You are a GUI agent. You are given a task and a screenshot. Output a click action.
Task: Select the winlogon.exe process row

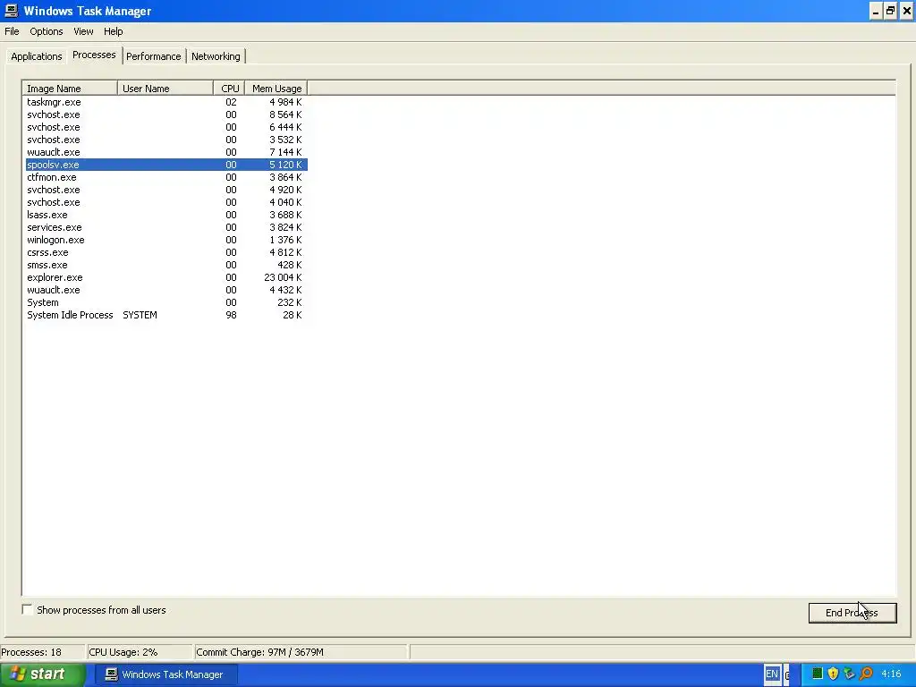click(x=166, y=240)
